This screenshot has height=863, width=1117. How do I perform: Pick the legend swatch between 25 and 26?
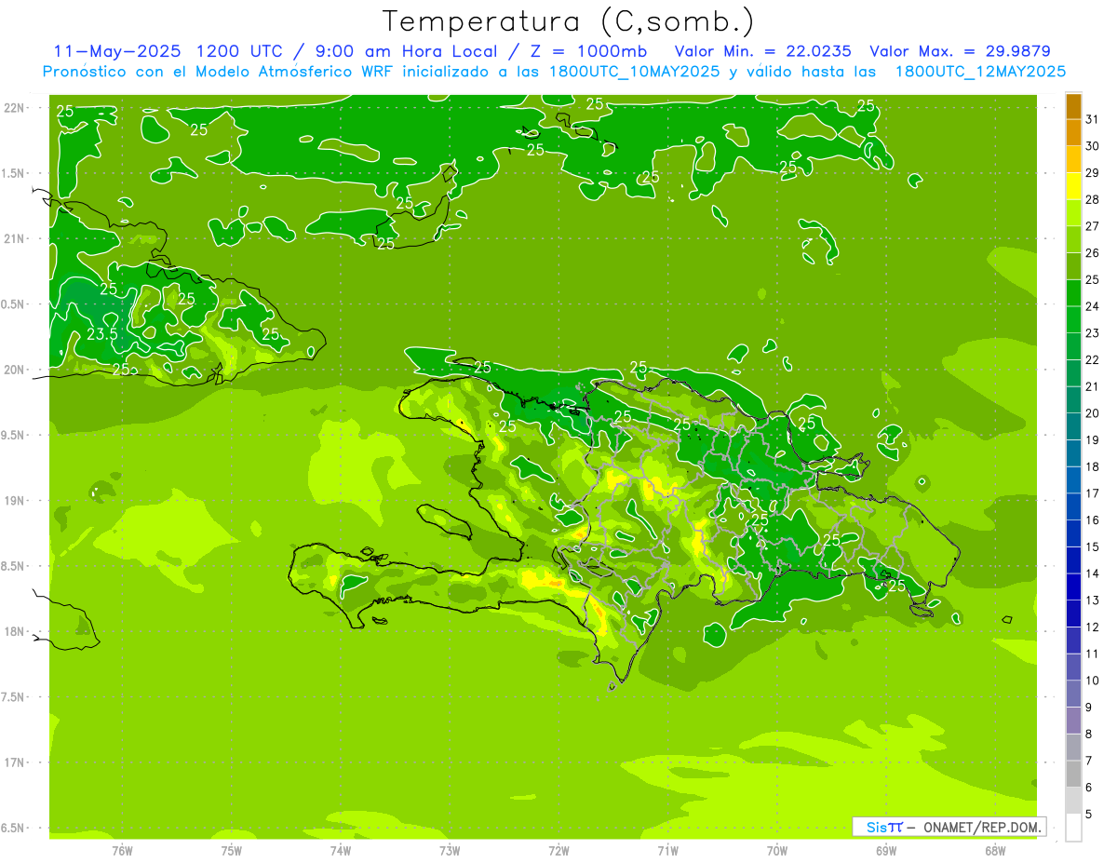click(x=1073, y=266)
